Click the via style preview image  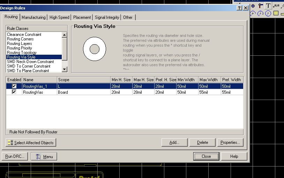point(95,49)
